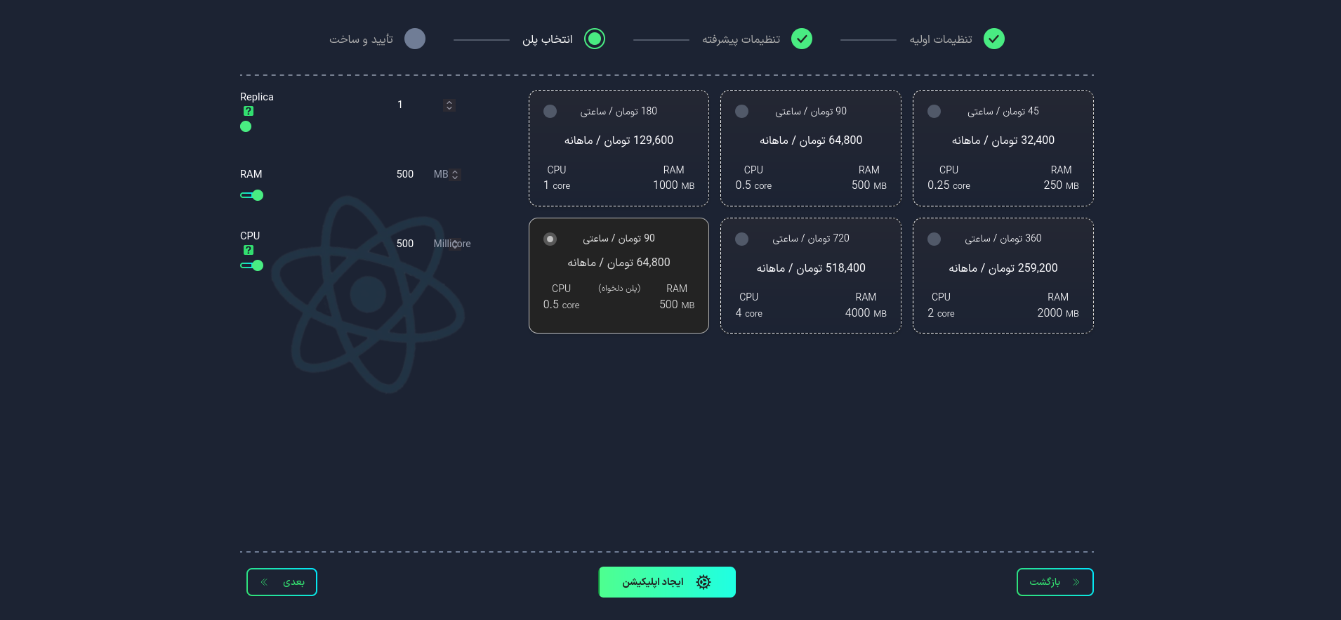Click the gear icon in the create application button
Screen dimensions: 1341x620
click(x=703, y=582)
